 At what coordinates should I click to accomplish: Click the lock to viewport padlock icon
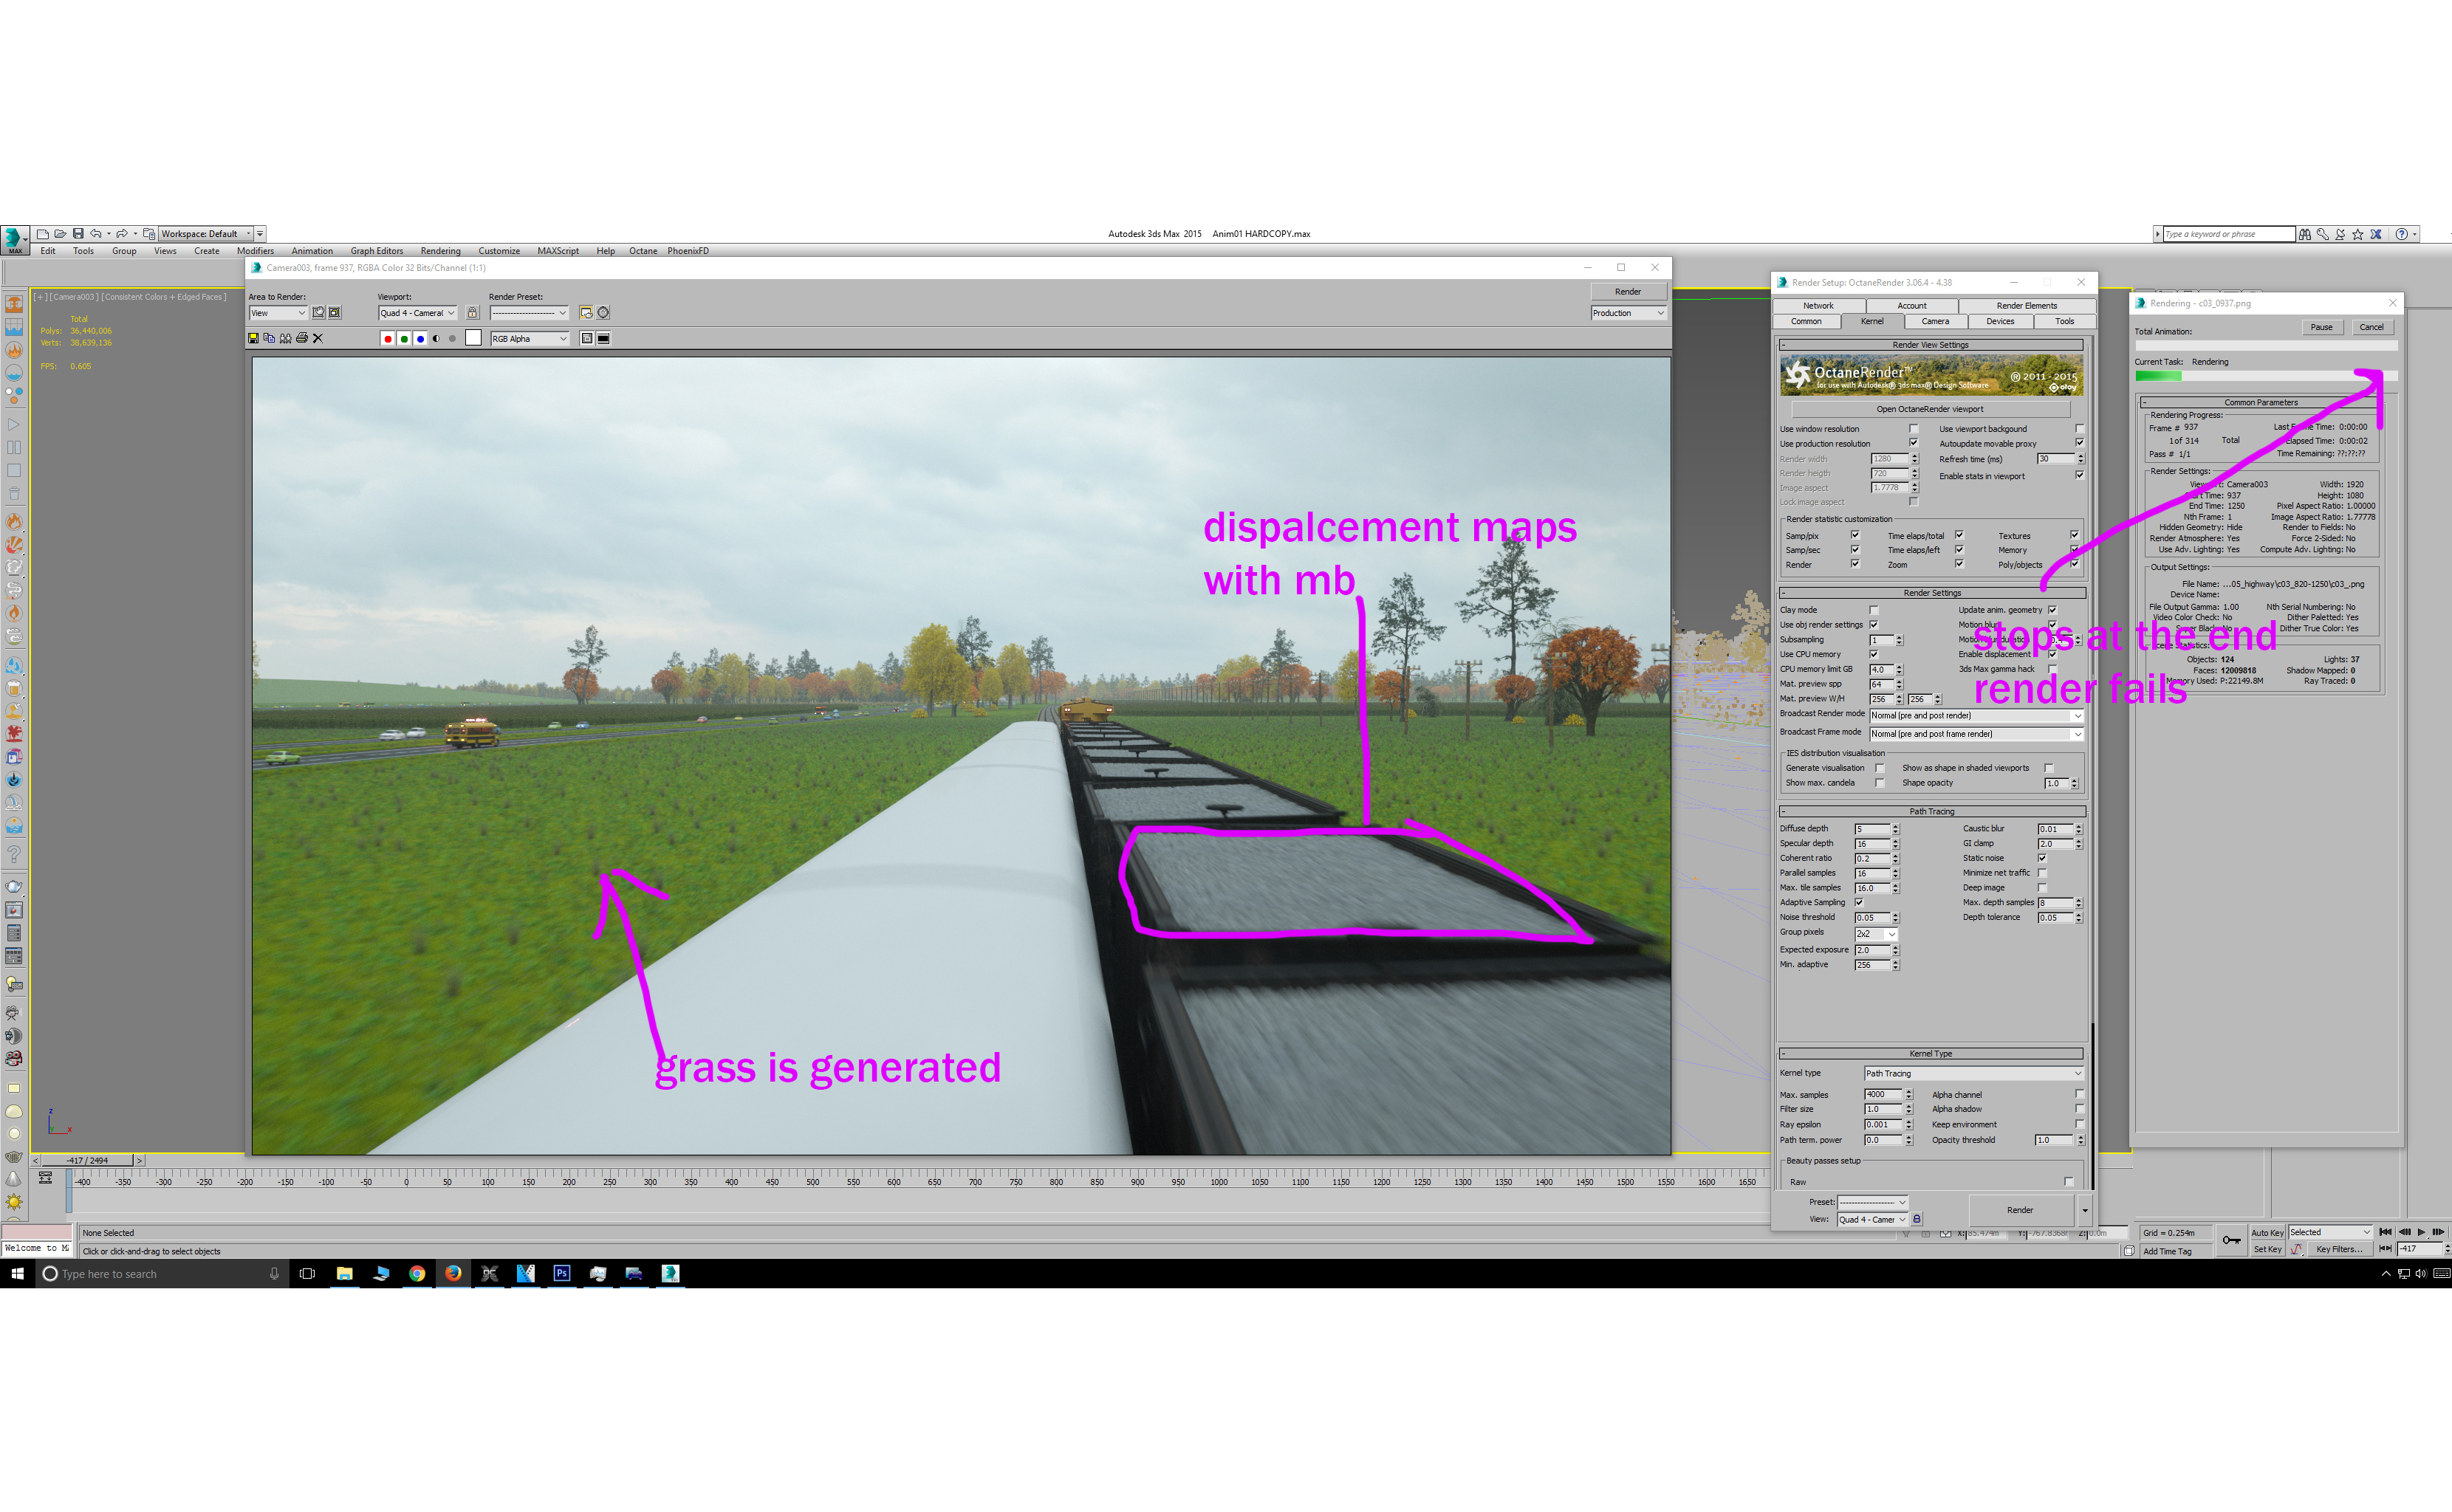tap(472, 313)
